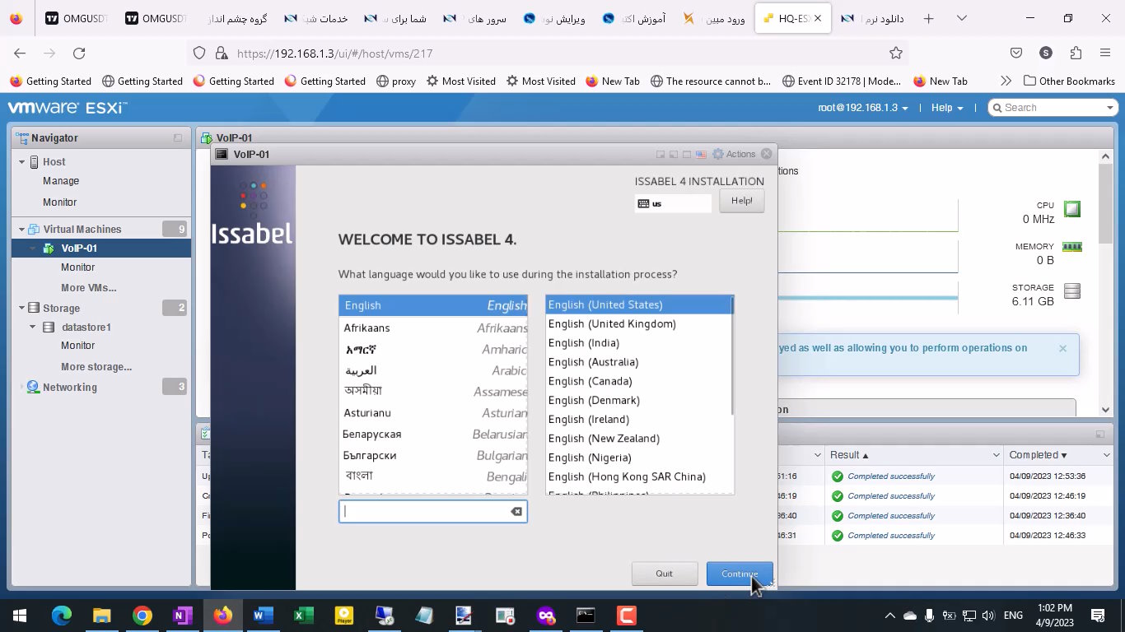Open the ESXi Help menu
Viewport: 1125px width, 632px height.
pyautogui.click(x=947, y=108)
